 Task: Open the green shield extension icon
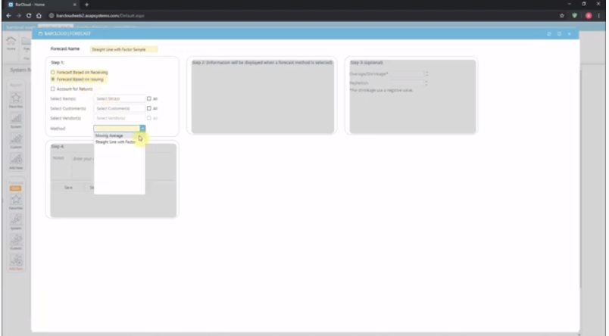tap(574, 16)
